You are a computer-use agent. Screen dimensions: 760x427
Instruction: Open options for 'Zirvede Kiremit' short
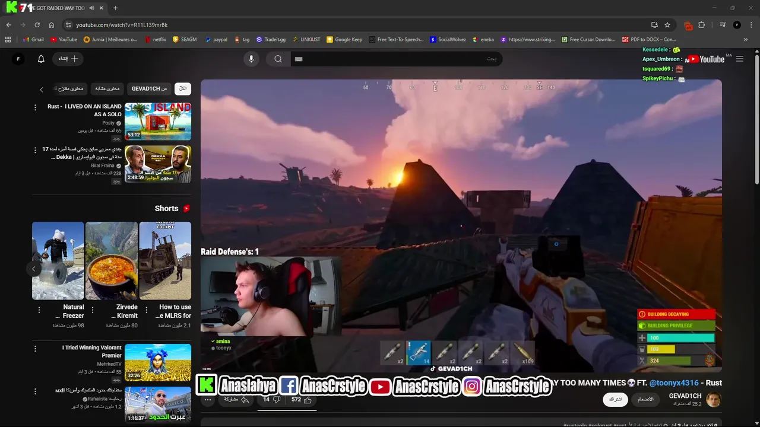(93, 310)
